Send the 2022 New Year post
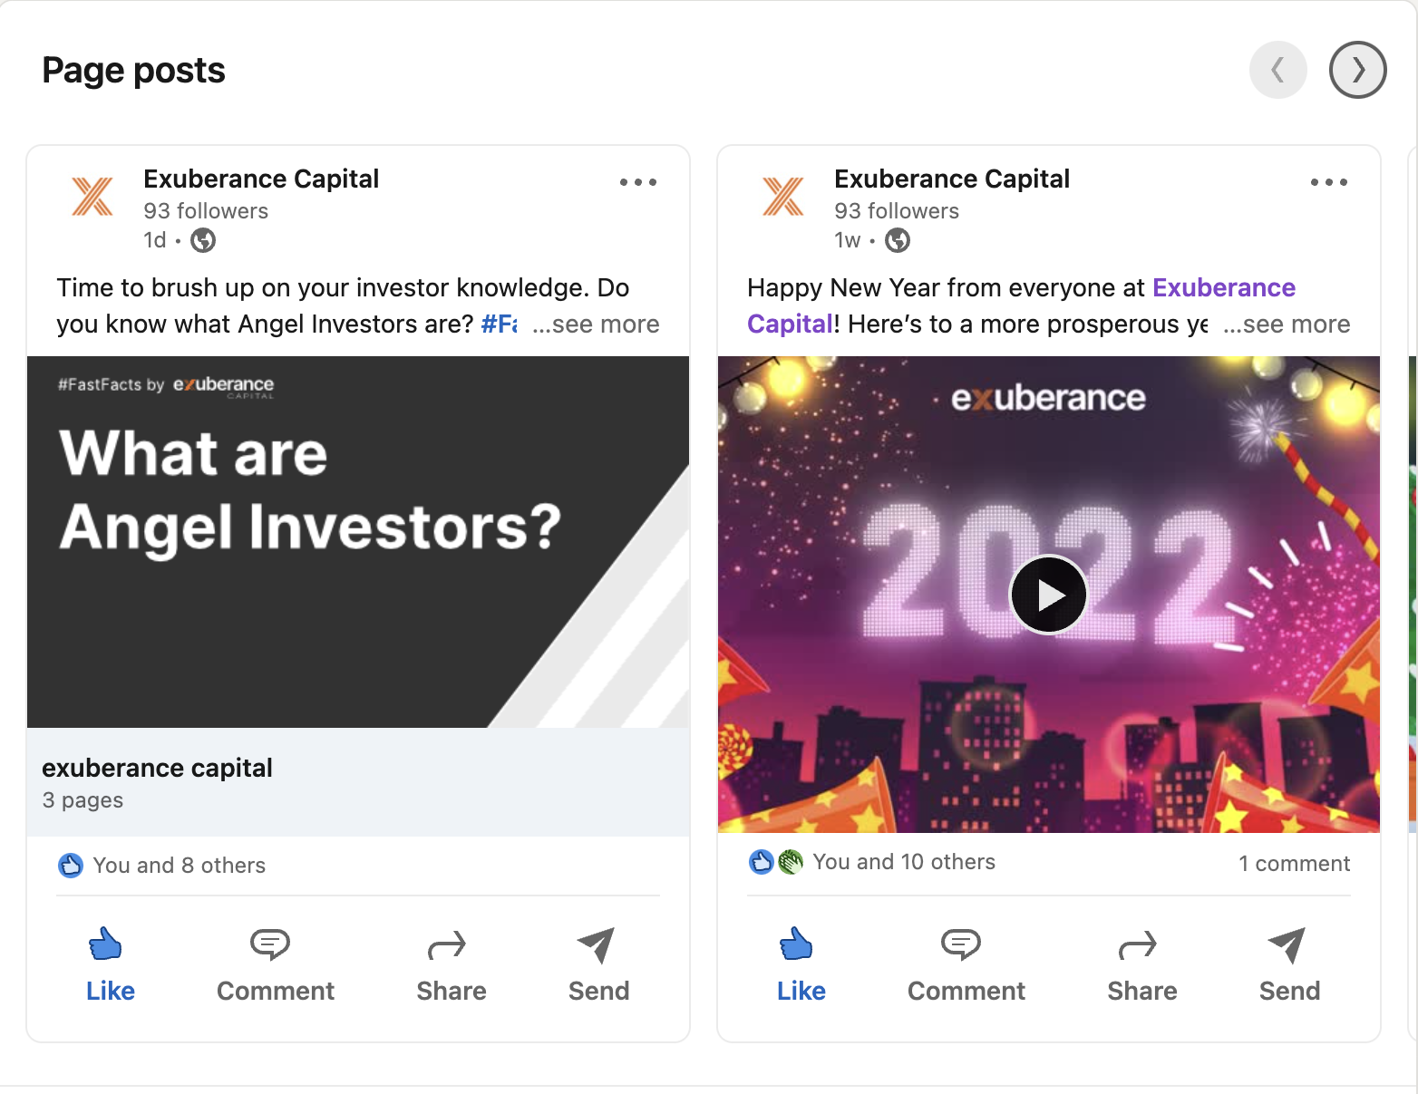The image size is (1418, 1094). pyautogui.click(x=1289, y=964)
